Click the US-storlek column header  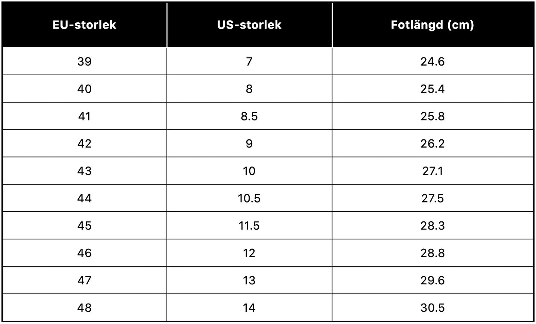pyautogui.click(x=249, y=25)
